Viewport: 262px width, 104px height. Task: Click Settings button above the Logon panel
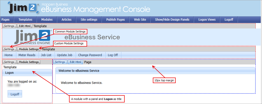9,62
